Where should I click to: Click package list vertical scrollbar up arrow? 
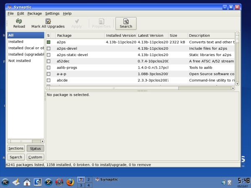tap(237, 33)
